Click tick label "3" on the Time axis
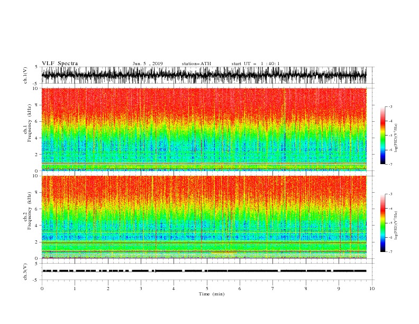 coord(141,289)
